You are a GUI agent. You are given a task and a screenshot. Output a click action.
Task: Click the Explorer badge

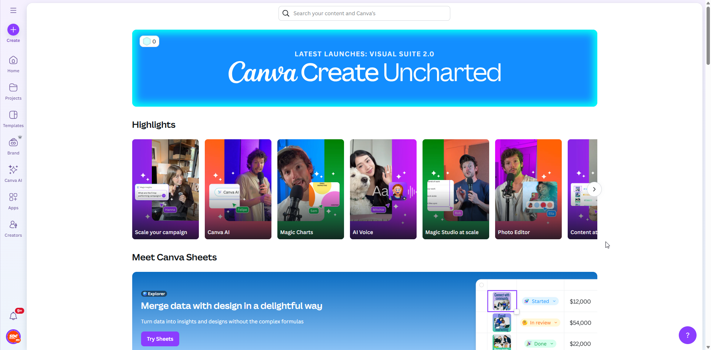click(x=154, y=294)
